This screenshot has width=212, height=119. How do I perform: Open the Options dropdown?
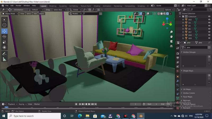(x=169, y=10)
